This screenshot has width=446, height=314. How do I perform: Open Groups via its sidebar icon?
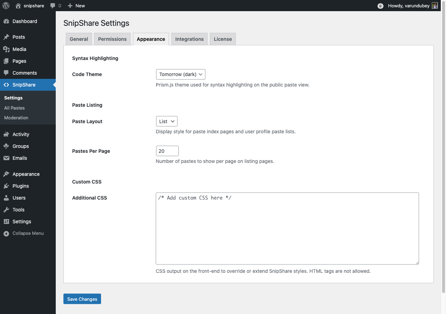(x=7, y=146)
